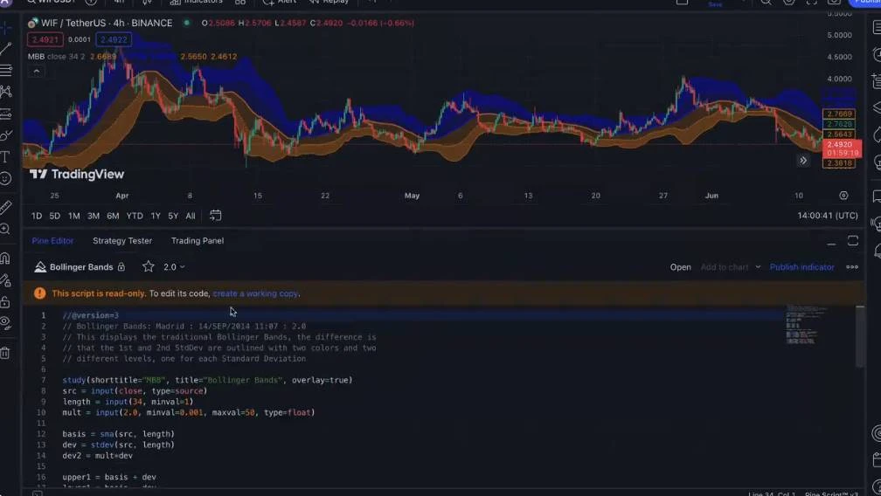Viewport: 881px width, 496px height.
Task: Click the scroll to latest bar arrows
Action: point(803,161)
